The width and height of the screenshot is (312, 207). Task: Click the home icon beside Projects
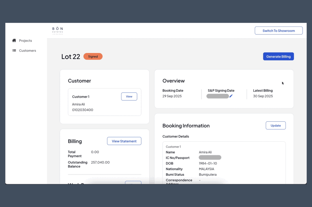[x=14, y=40]
